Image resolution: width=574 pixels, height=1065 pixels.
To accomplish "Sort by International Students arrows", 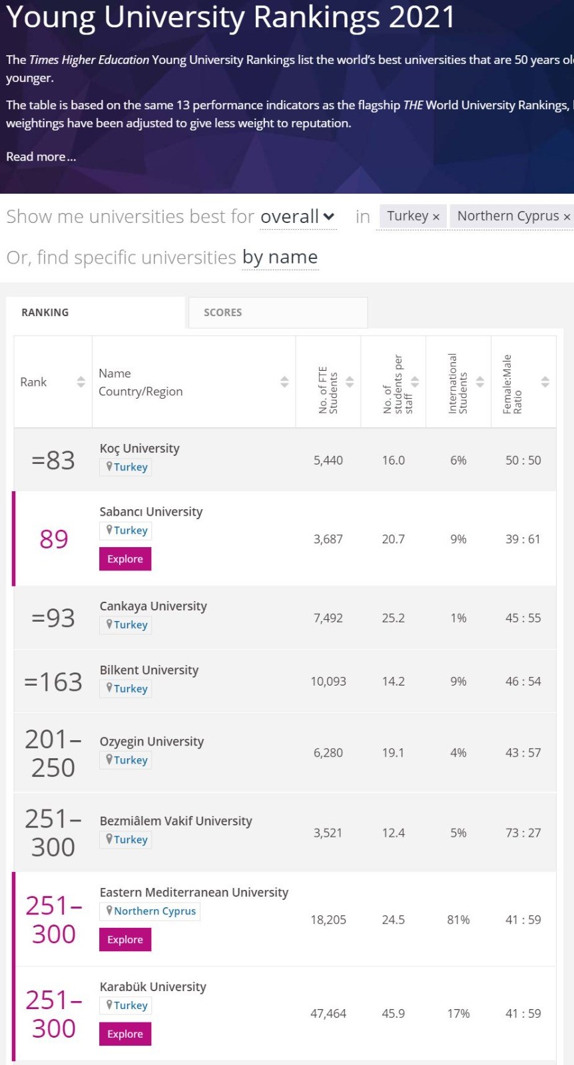I will [480, 381].
